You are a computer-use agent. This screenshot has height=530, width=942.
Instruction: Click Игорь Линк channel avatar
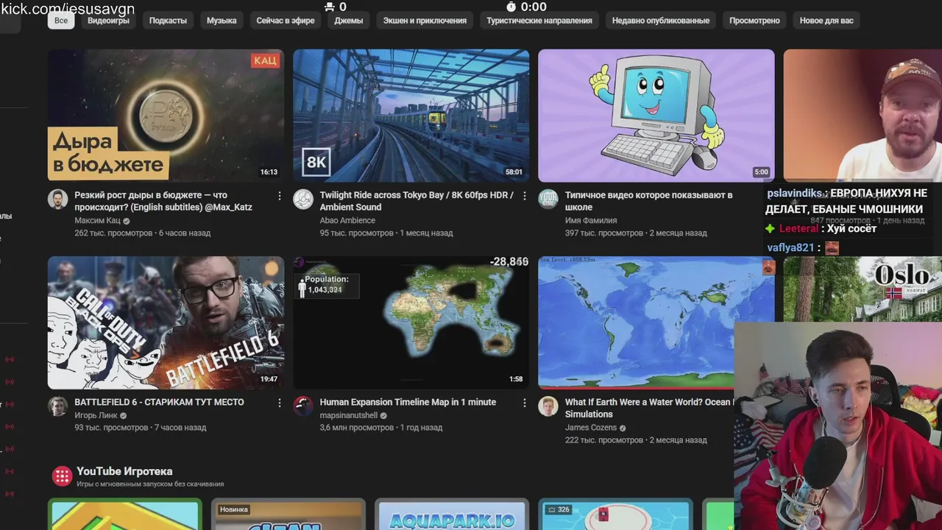[x=58, y=406]
